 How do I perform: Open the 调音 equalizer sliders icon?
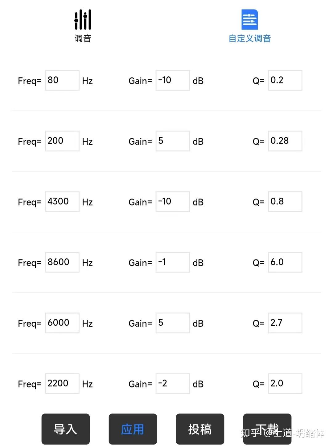pos(83,19)
